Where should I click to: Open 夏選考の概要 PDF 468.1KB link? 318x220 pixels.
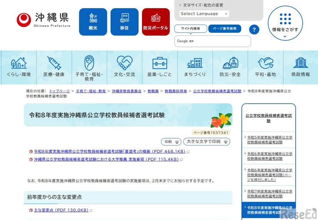[110, 151]
